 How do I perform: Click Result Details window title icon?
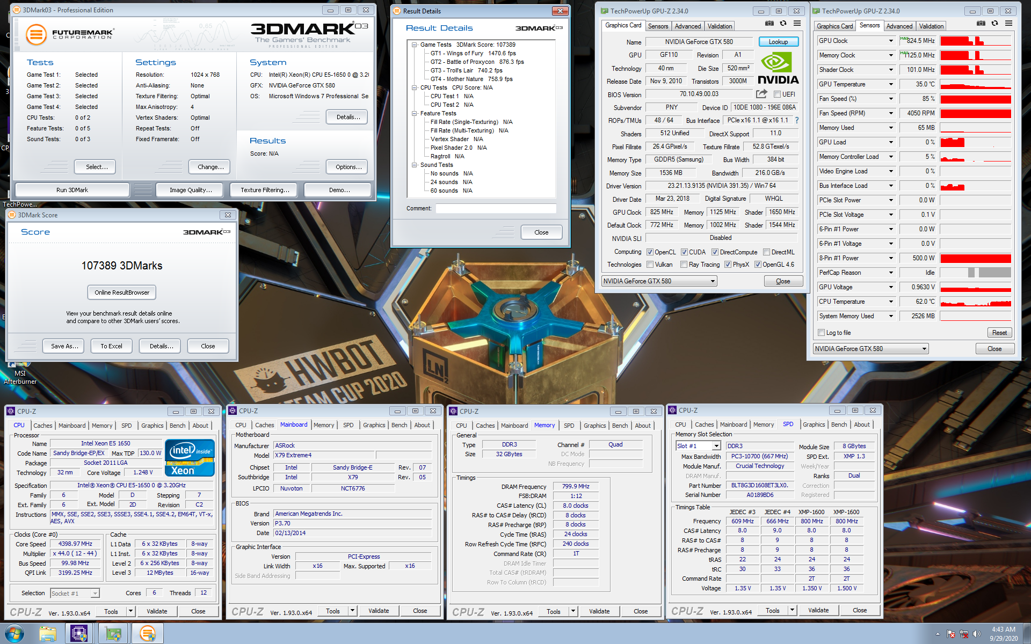point(397,11)
